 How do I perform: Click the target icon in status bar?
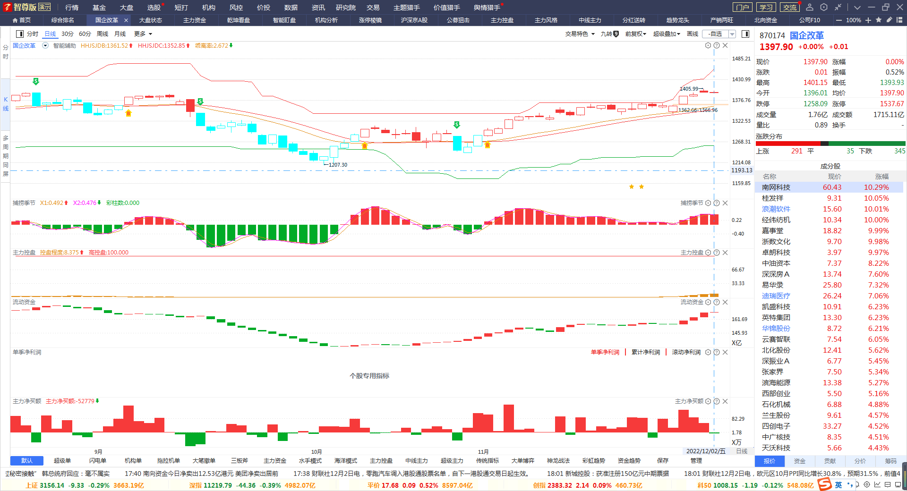pos(867,484)
